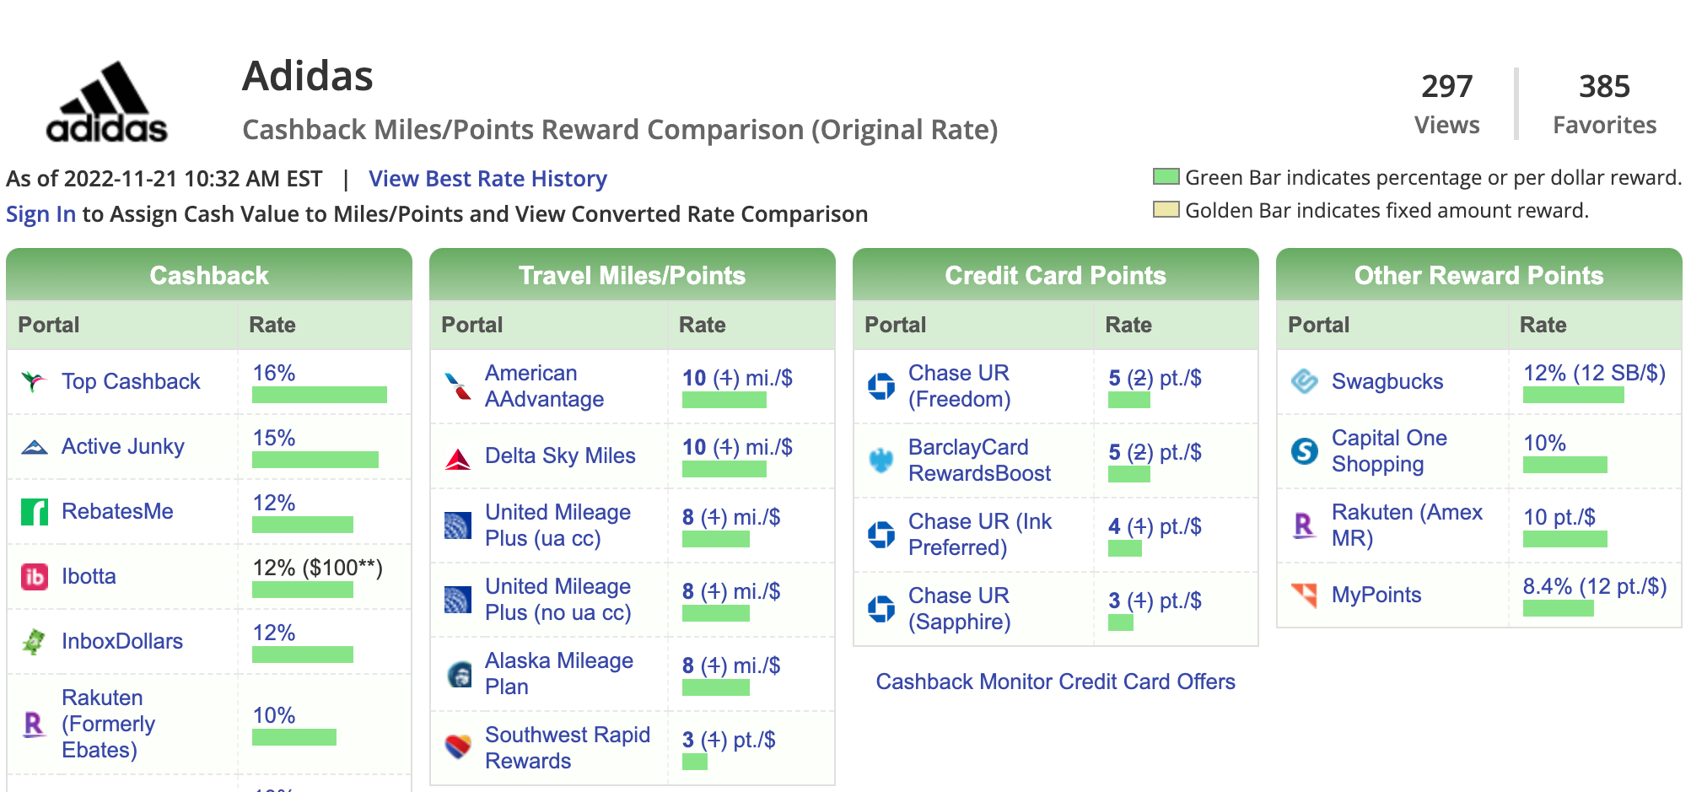Click the 385 Favorites counter
Viewport: 1691px width, 792px height.
click(x=1604, y=103)
